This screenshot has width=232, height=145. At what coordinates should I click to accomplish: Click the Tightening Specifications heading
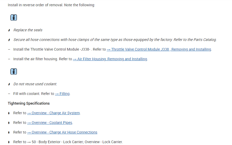coord(29,103)
